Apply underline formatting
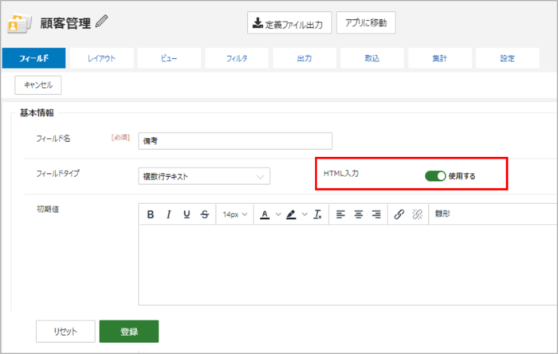558x354 pixels. (187, 214)
